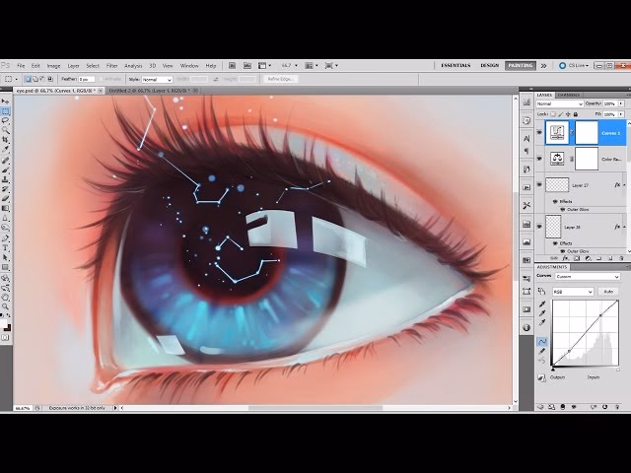Hide the Curves 1 layer

[x=539, y=132]
